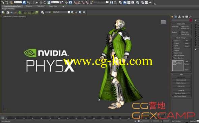199x123 pixels.
Task: Toggle the Lights hide checkbox
Action: pos(173,45)
